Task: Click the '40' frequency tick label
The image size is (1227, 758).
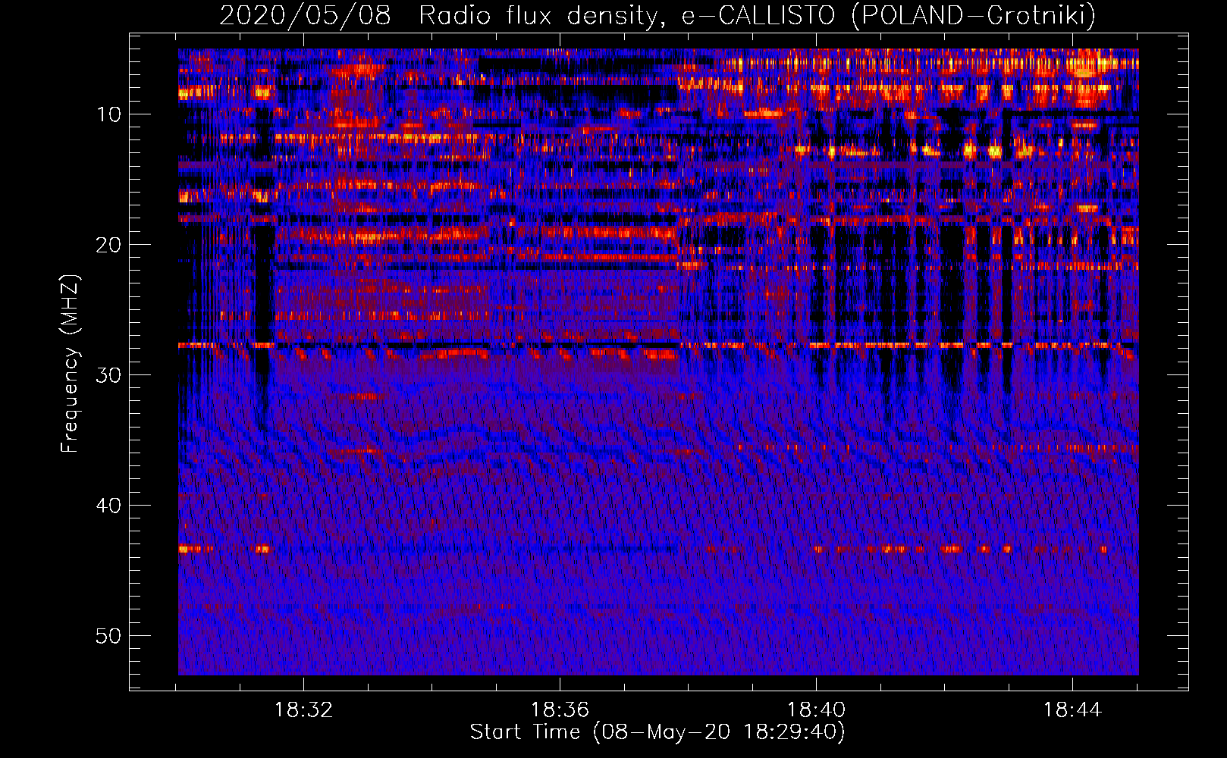Action: [x=109, y=506]
